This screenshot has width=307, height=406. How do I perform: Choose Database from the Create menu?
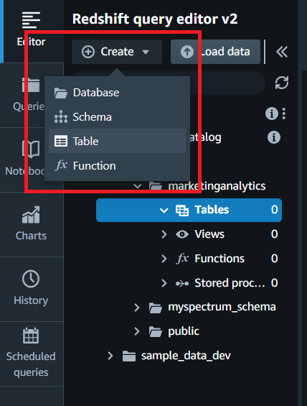(x=118, y=93)
